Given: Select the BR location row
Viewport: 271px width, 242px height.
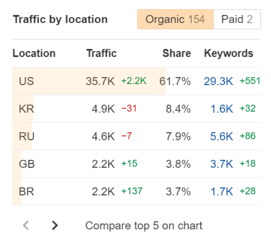Looking at the screenshot, I should click(27, 192).
